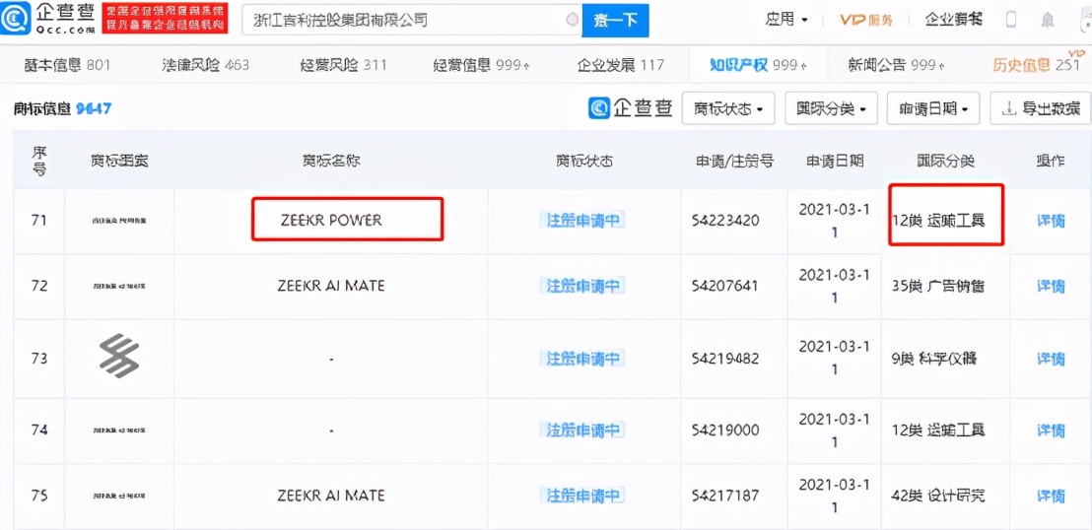Image resolution: width=1092 pixels, height=530 pixels.
Task: Switch to 历史信息 251 tab
Action: pyautogui.click(x=1036, y=65)
